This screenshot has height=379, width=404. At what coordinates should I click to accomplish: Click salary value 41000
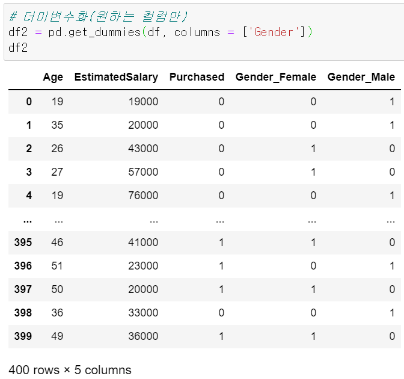[143, 242]
